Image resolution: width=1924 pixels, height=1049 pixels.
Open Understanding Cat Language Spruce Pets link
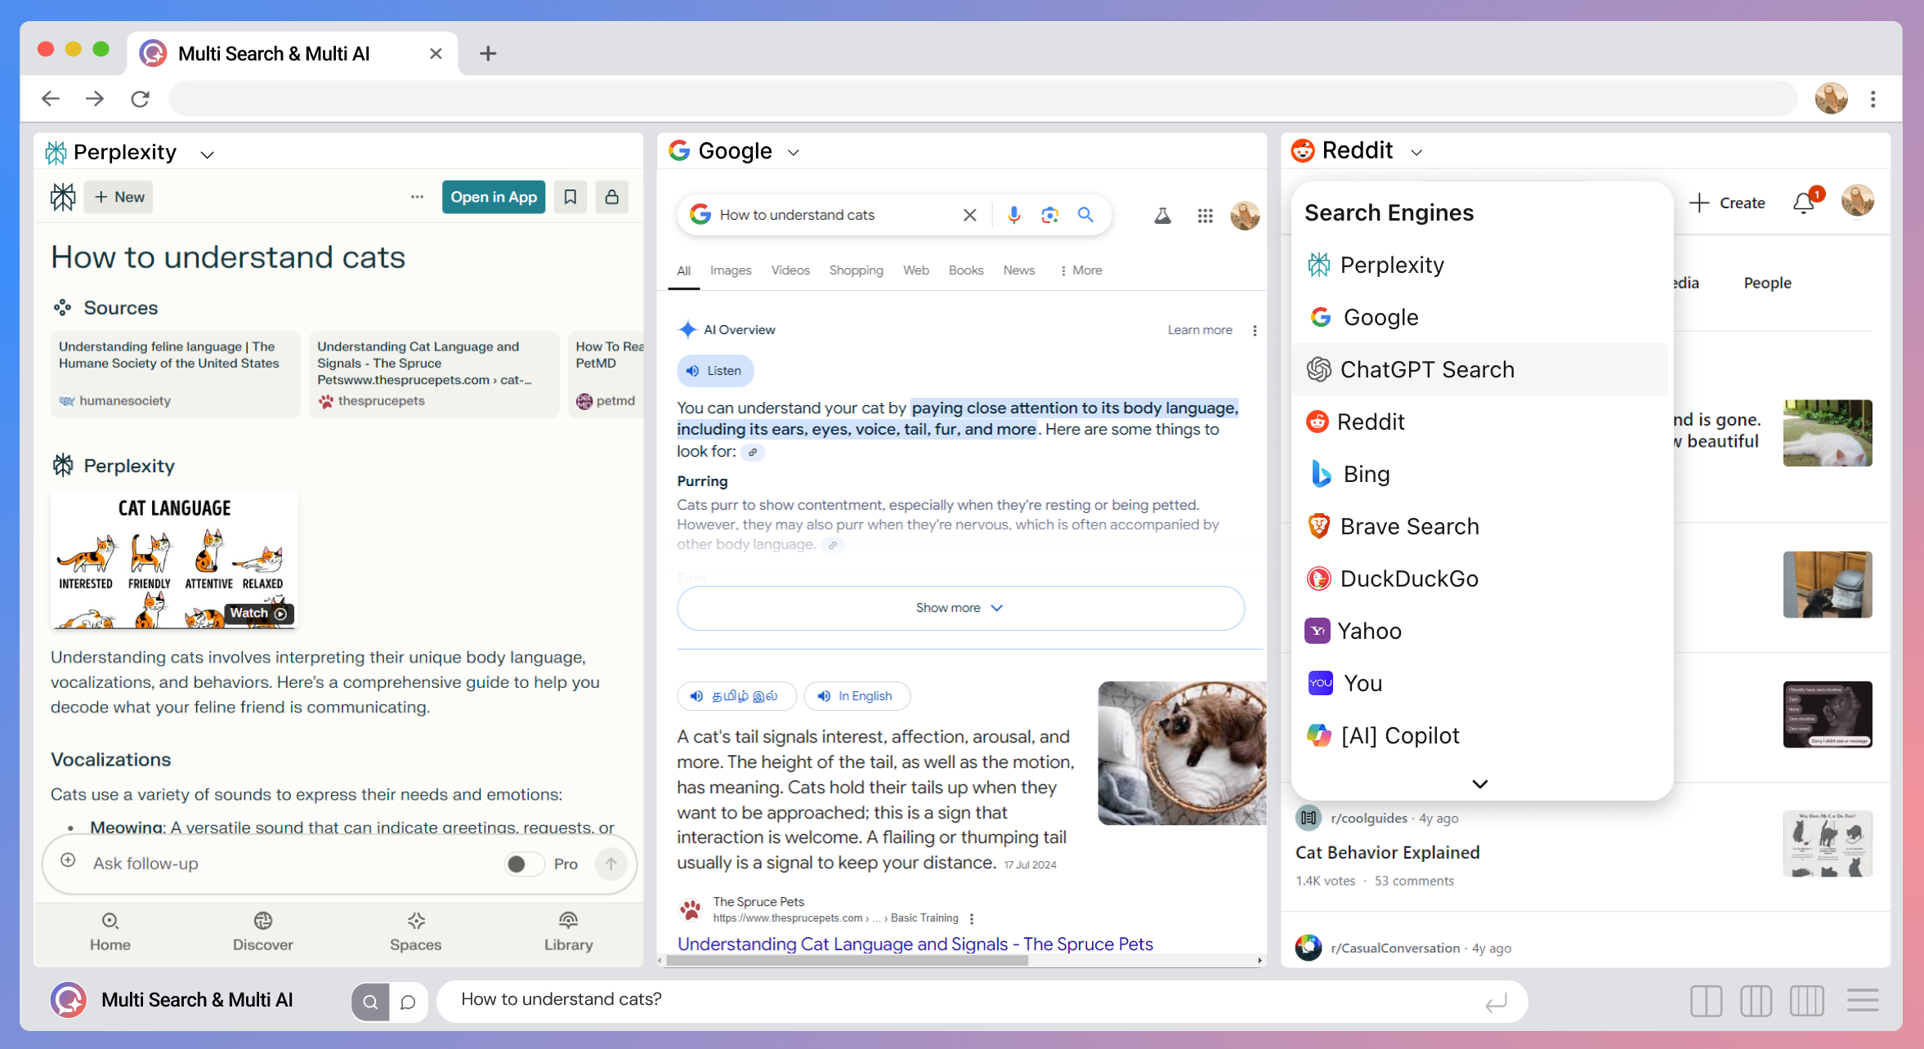915,944
